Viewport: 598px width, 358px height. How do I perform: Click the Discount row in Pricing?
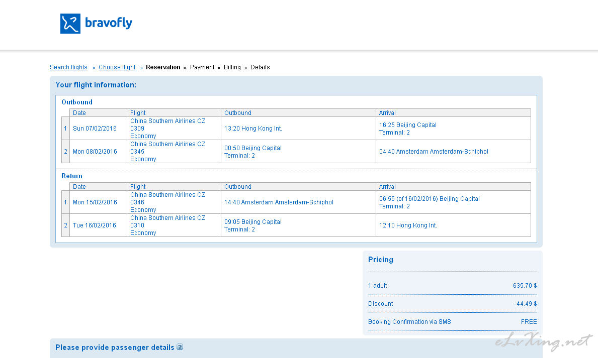coord(452,304)
